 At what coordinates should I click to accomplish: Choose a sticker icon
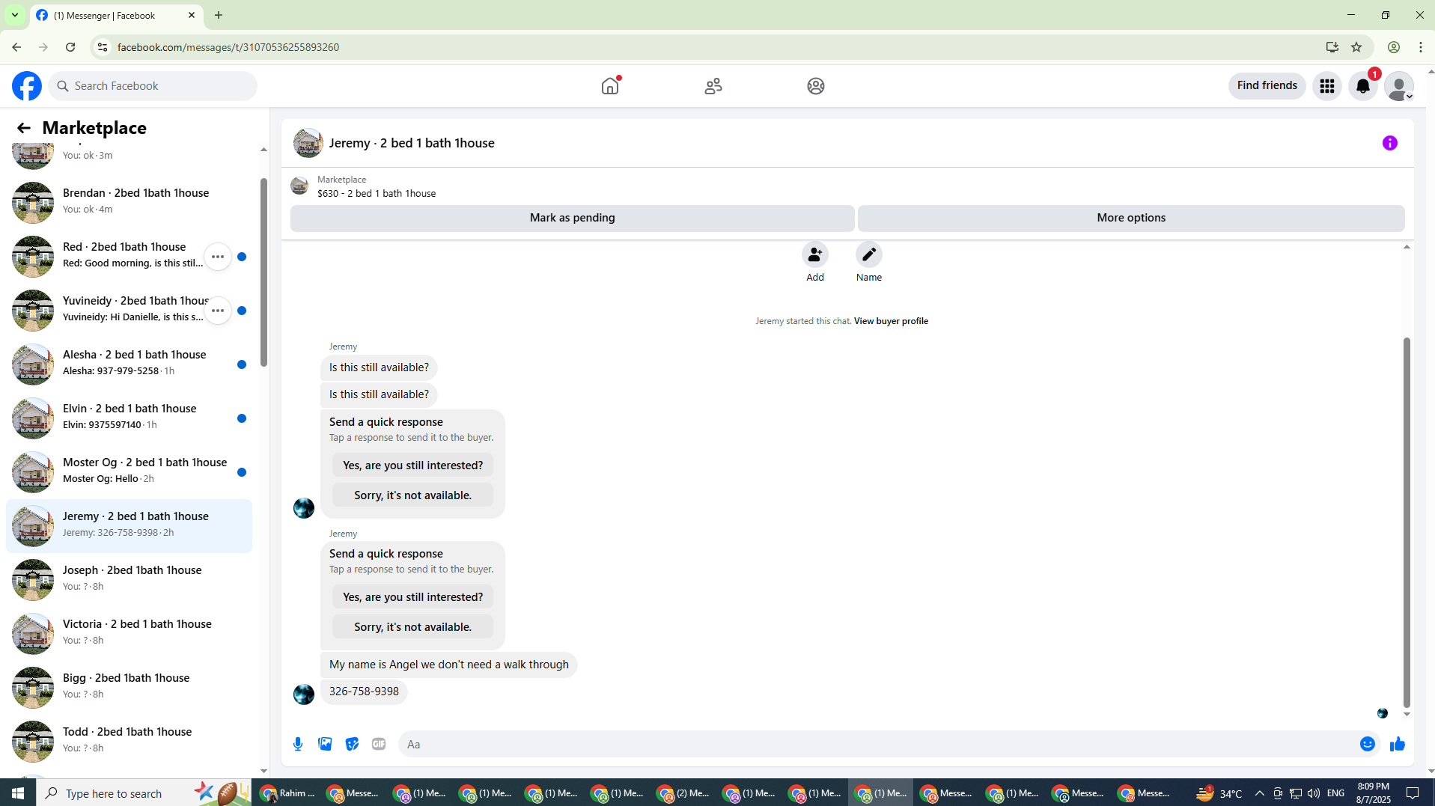tap(352, 744)
